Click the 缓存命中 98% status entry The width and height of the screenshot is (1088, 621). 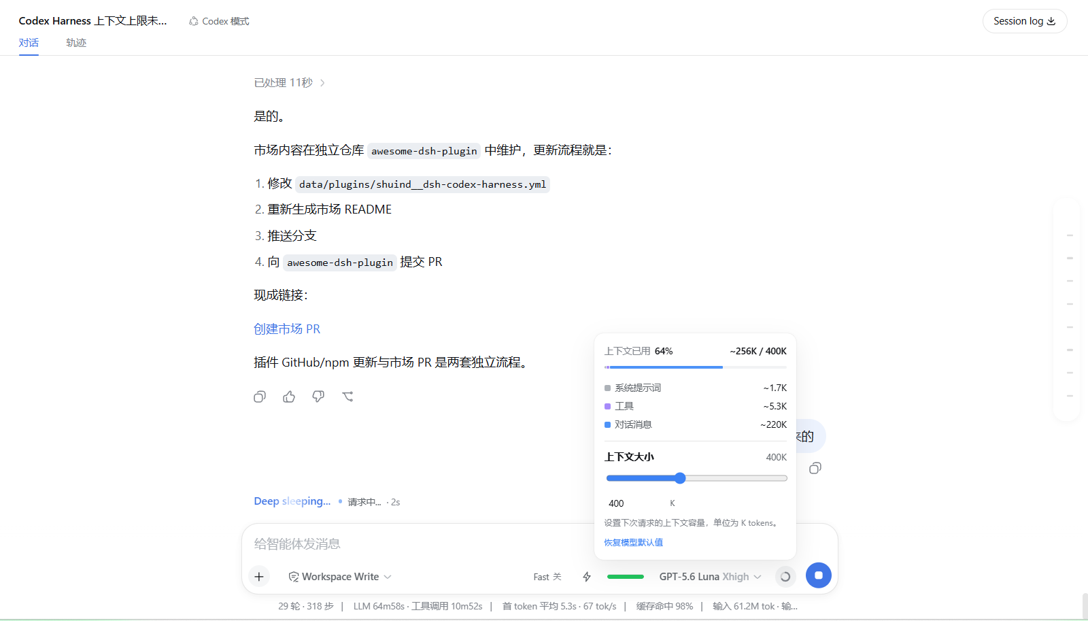point(664,606)
